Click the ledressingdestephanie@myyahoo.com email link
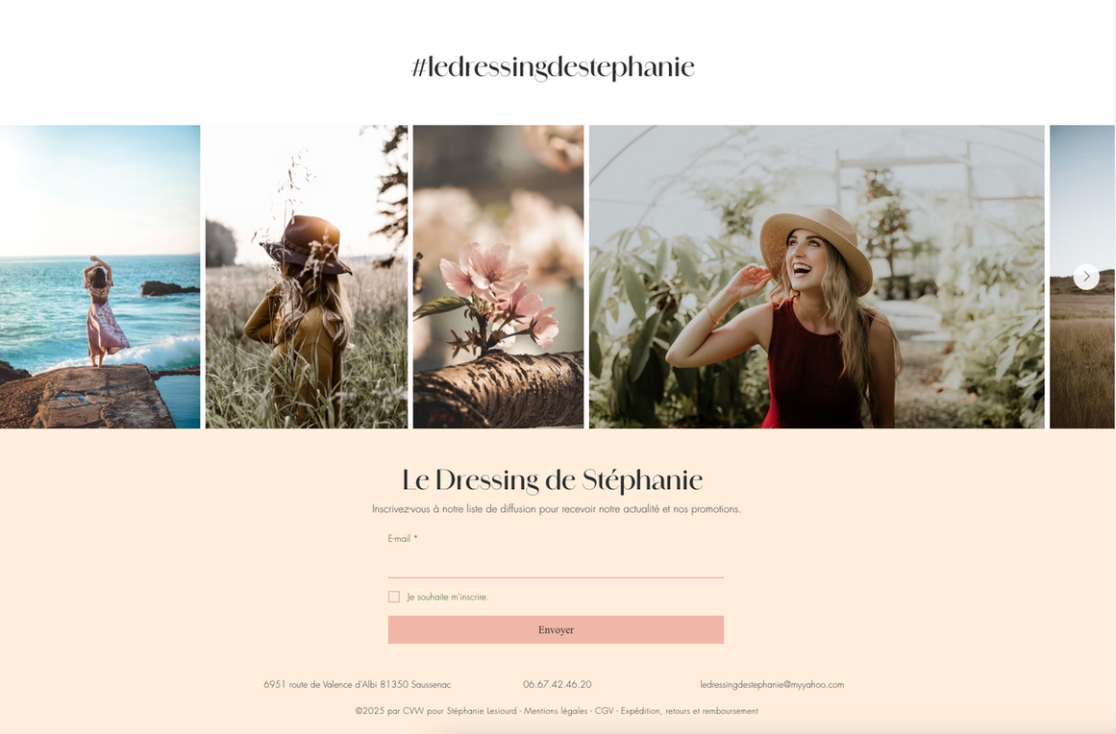The width and height of the screenshot is (1116, 734). pyautogui.click(x=772, y=684)
